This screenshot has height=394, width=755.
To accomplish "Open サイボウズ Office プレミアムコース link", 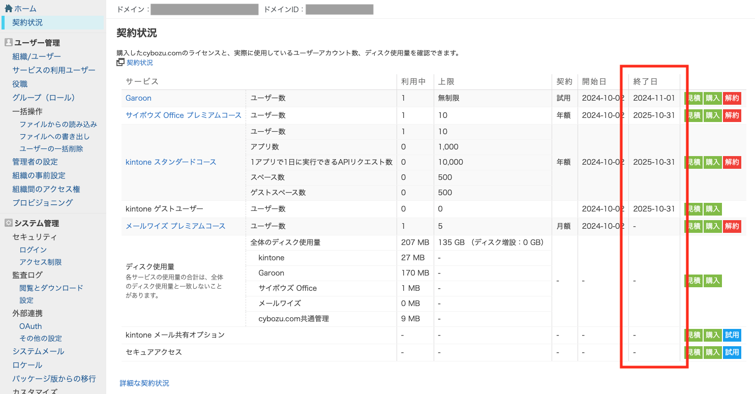I will click(183, 115).
